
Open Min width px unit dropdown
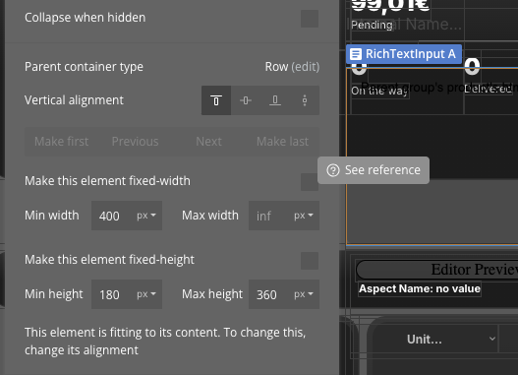pyautogui.click(x=146, y=216)
